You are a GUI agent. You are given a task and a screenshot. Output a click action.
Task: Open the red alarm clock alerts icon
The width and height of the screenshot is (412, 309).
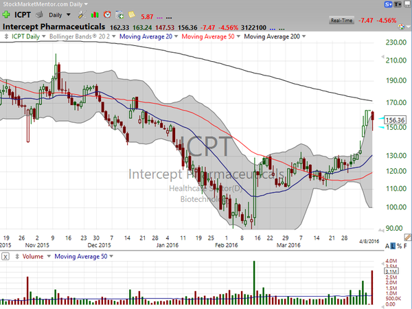tap(107, 14)
